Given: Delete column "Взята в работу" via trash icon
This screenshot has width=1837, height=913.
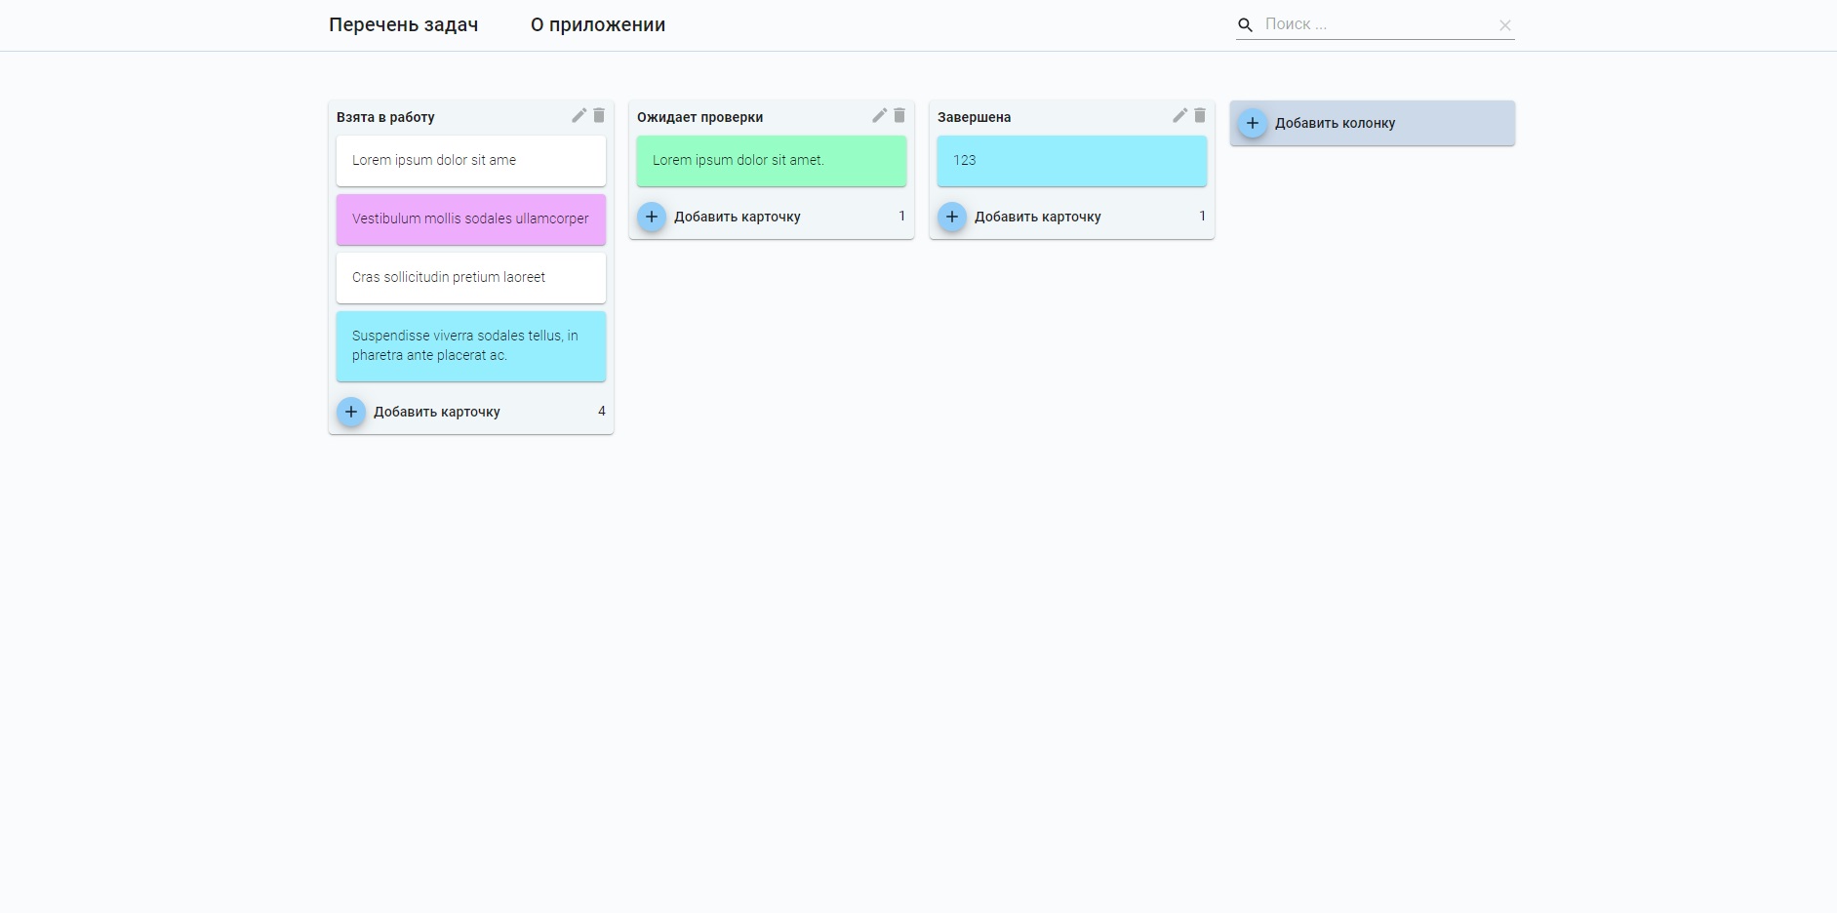Looking at the screenshot, I should (x=599, y=115).
